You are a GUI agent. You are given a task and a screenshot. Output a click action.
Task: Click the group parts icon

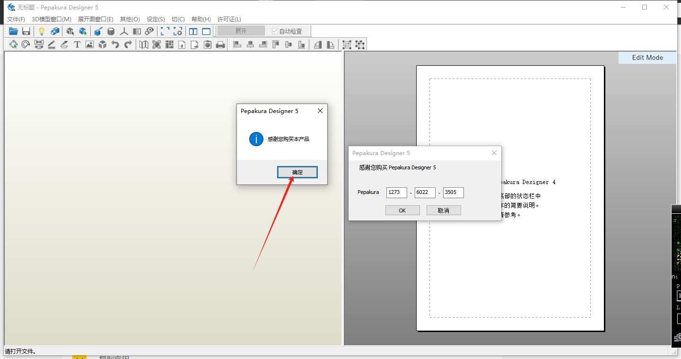347,44
